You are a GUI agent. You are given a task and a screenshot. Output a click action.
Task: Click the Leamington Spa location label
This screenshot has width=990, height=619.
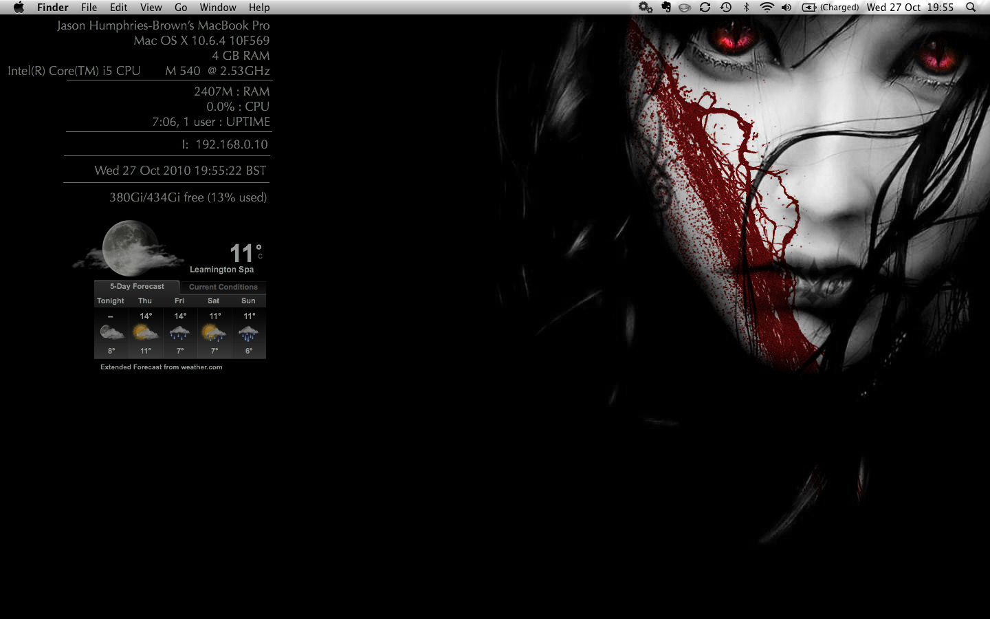[221, 270]
